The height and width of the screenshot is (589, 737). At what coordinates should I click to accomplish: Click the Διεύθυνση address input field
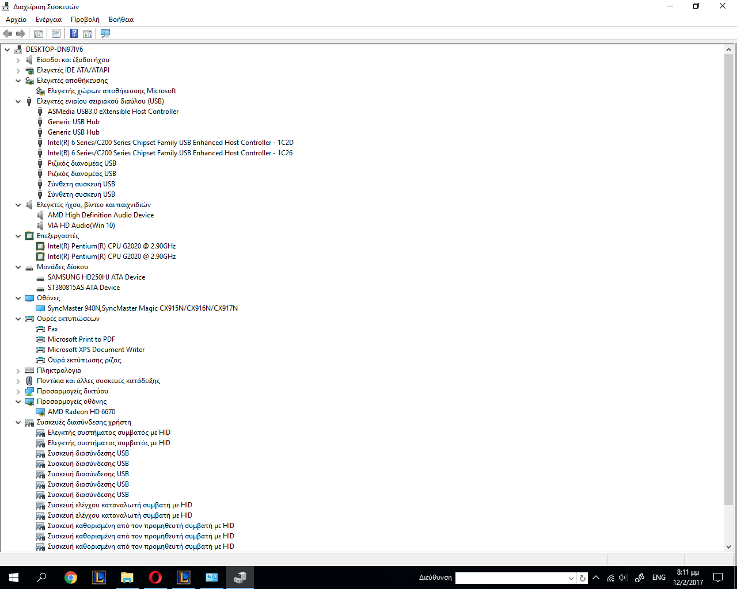click(511, 578)
